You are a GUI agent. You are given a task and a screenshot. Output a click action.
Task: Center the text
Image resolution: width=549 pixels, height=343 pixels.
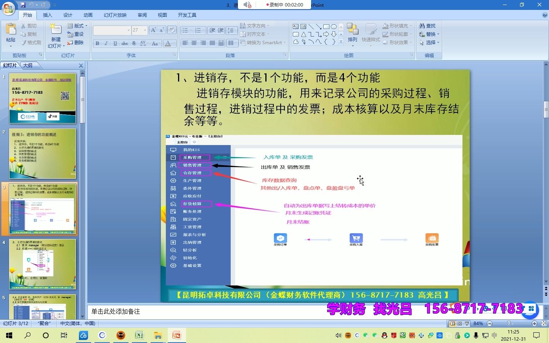(x=194, y=43)
